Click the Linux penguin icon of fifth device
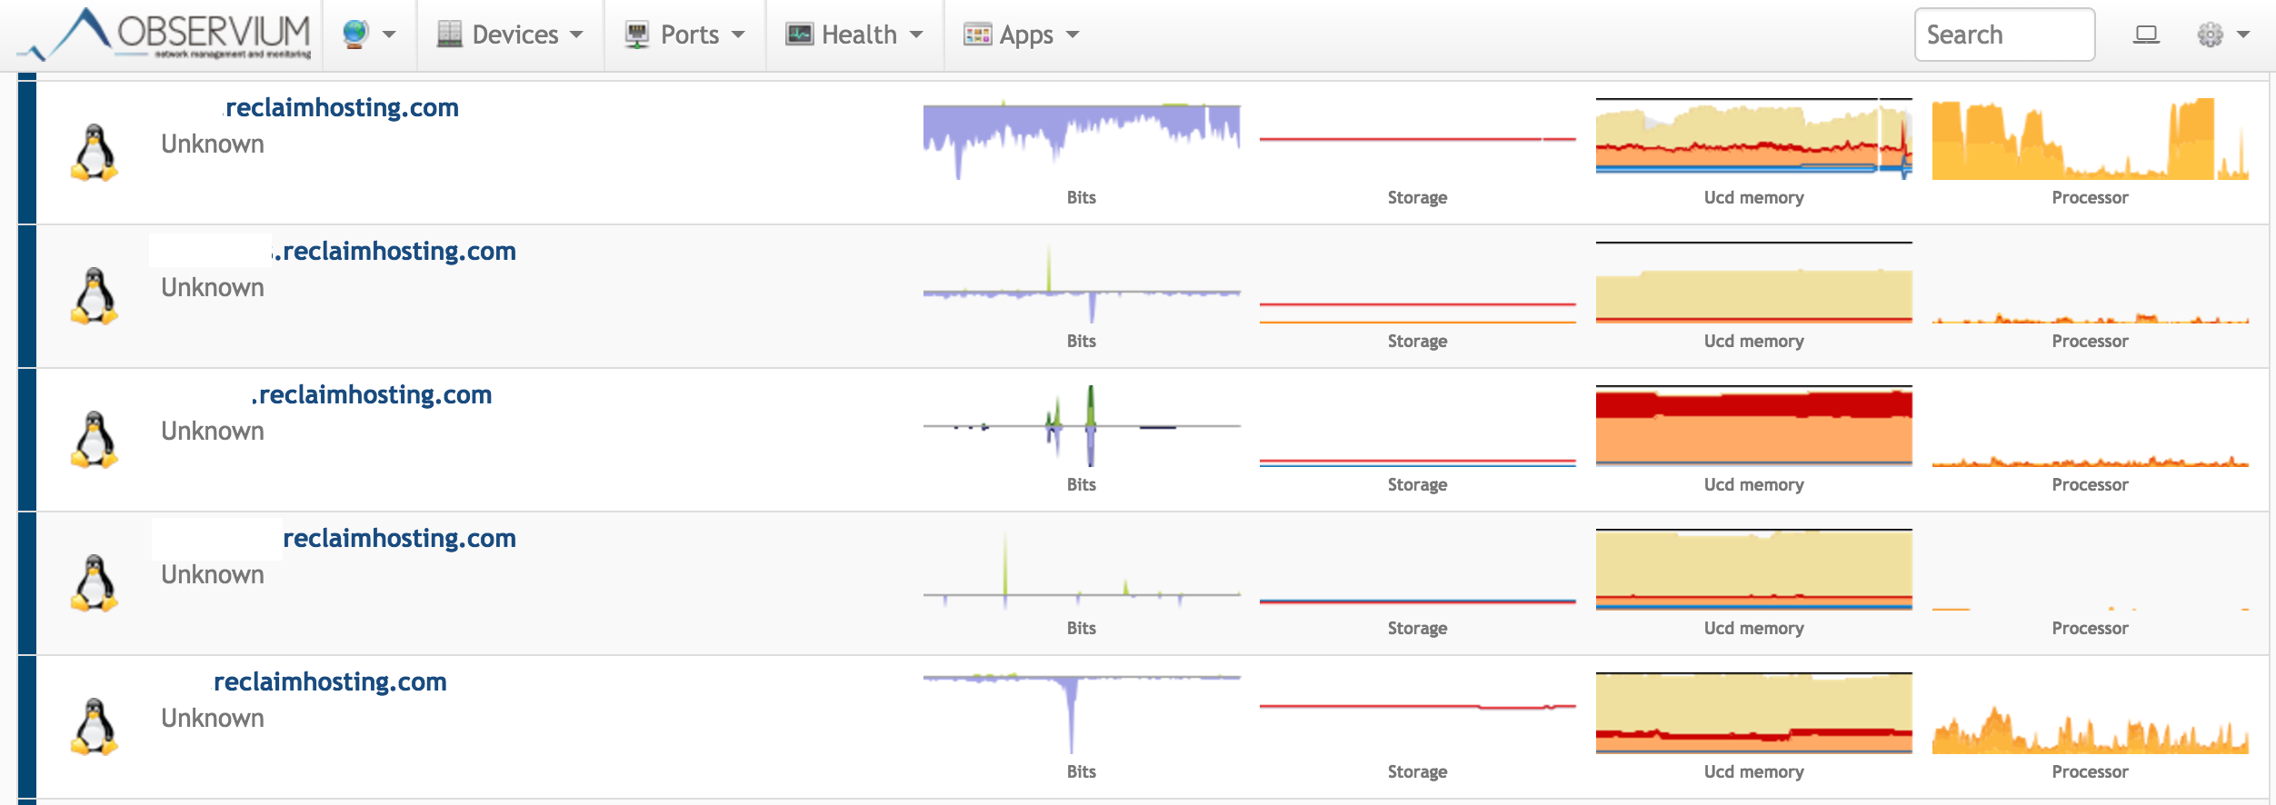Screen dimensions: 2276x805 tap(95, 727)
